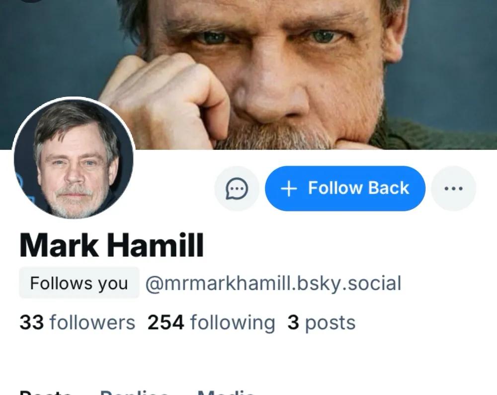Viewport: 497px width, 395px height.
Task: Click the plus icon on Follow Back
Action: (x=289, y=189)
